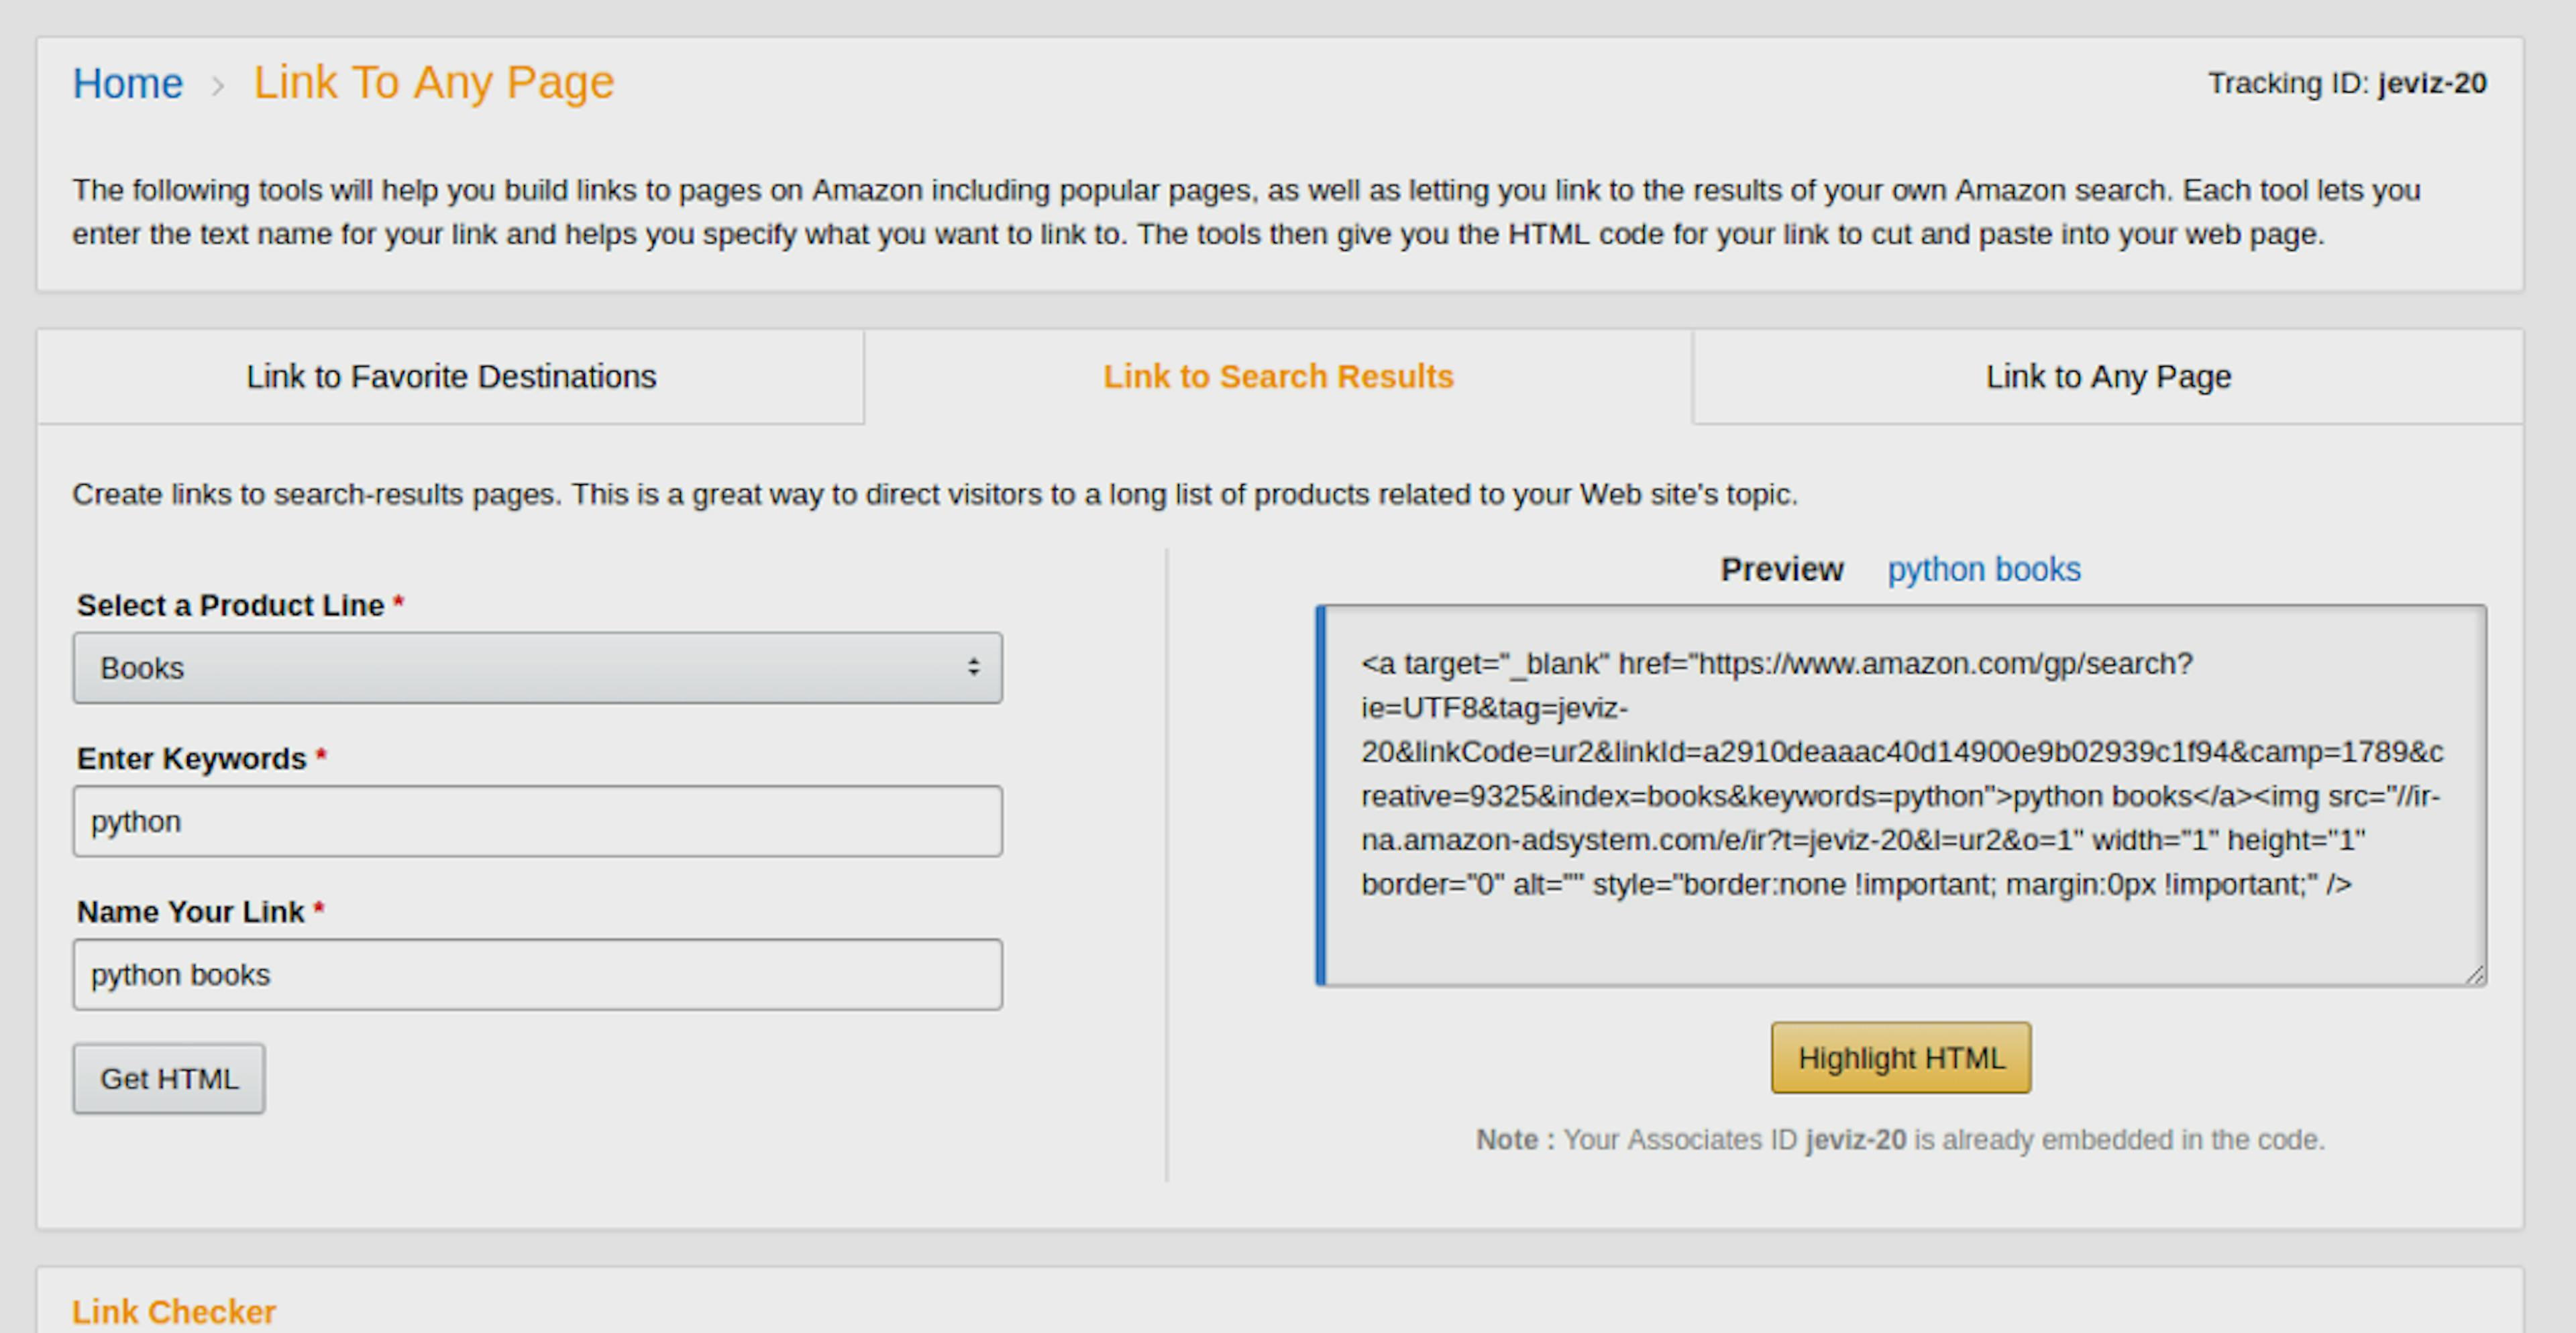The image size is (2576, 1333).
Task: Click inside the generated HTML code textarea
Action: click(1901, 795)
